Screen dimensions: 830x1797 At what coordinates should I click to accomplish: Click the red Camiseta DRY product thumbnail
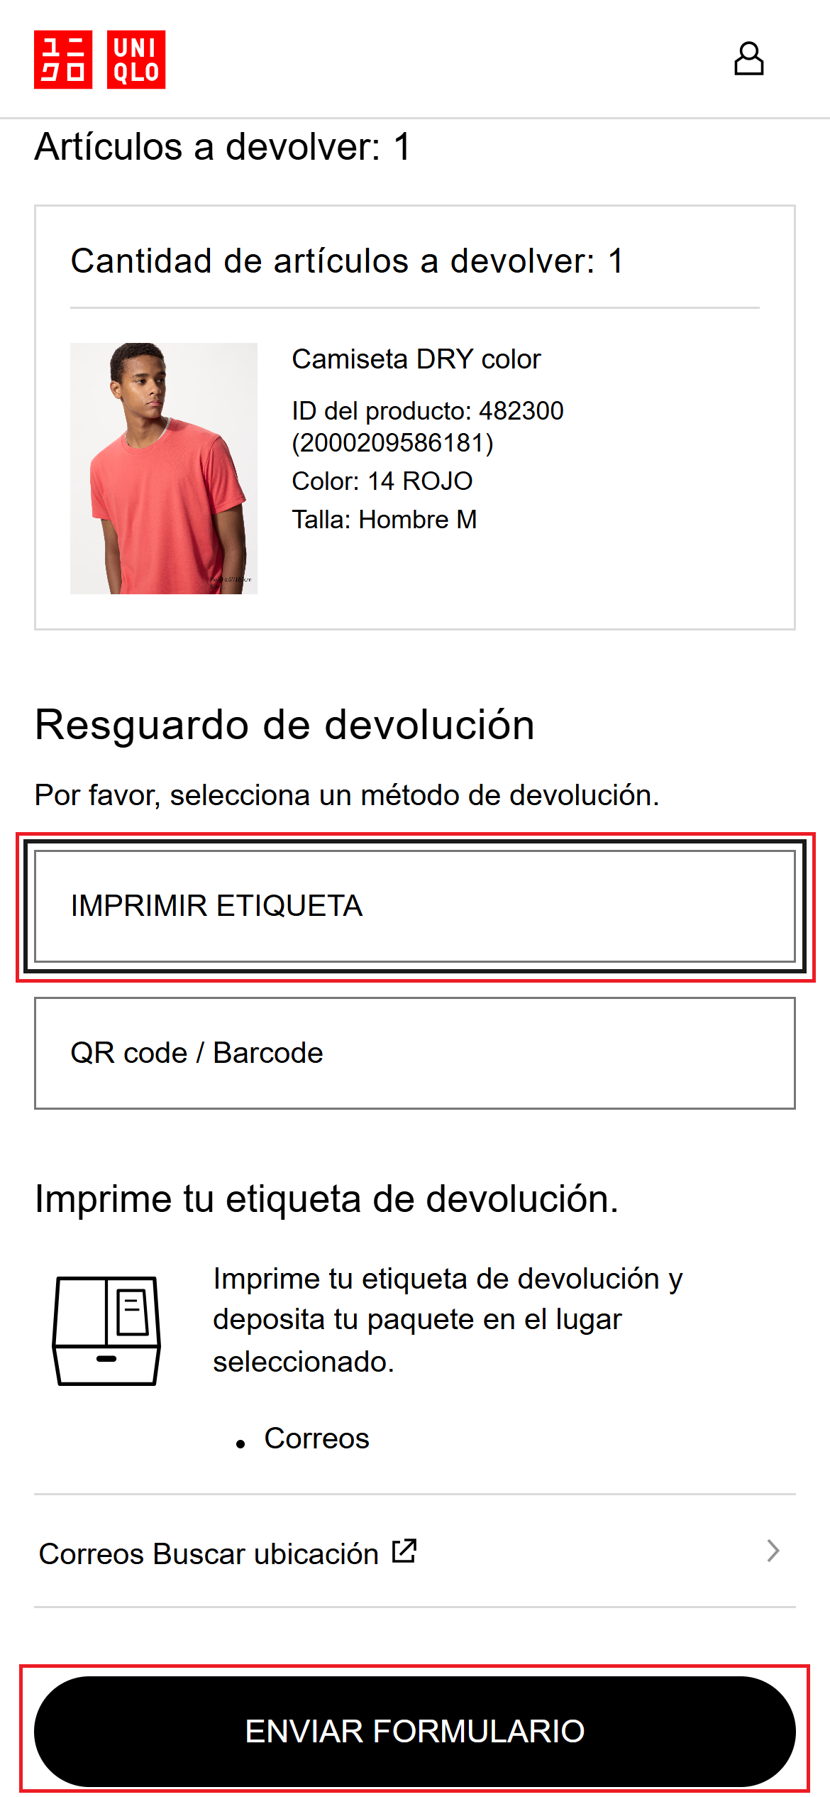pyautogui.click(x=164, y=469)
